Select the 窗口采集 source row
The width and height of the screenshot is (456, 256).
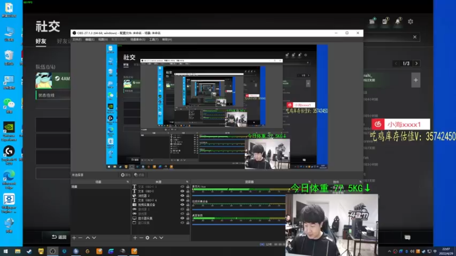coord(161,222)
